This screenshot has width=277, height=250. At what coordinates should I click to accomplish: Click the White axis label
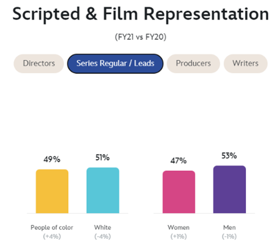click(103, 228)
